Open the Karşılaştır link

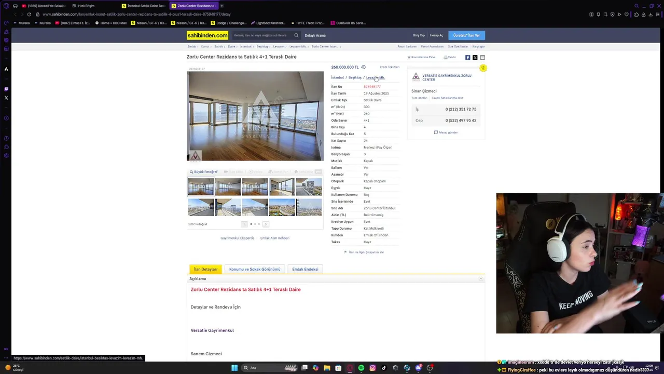478,47
